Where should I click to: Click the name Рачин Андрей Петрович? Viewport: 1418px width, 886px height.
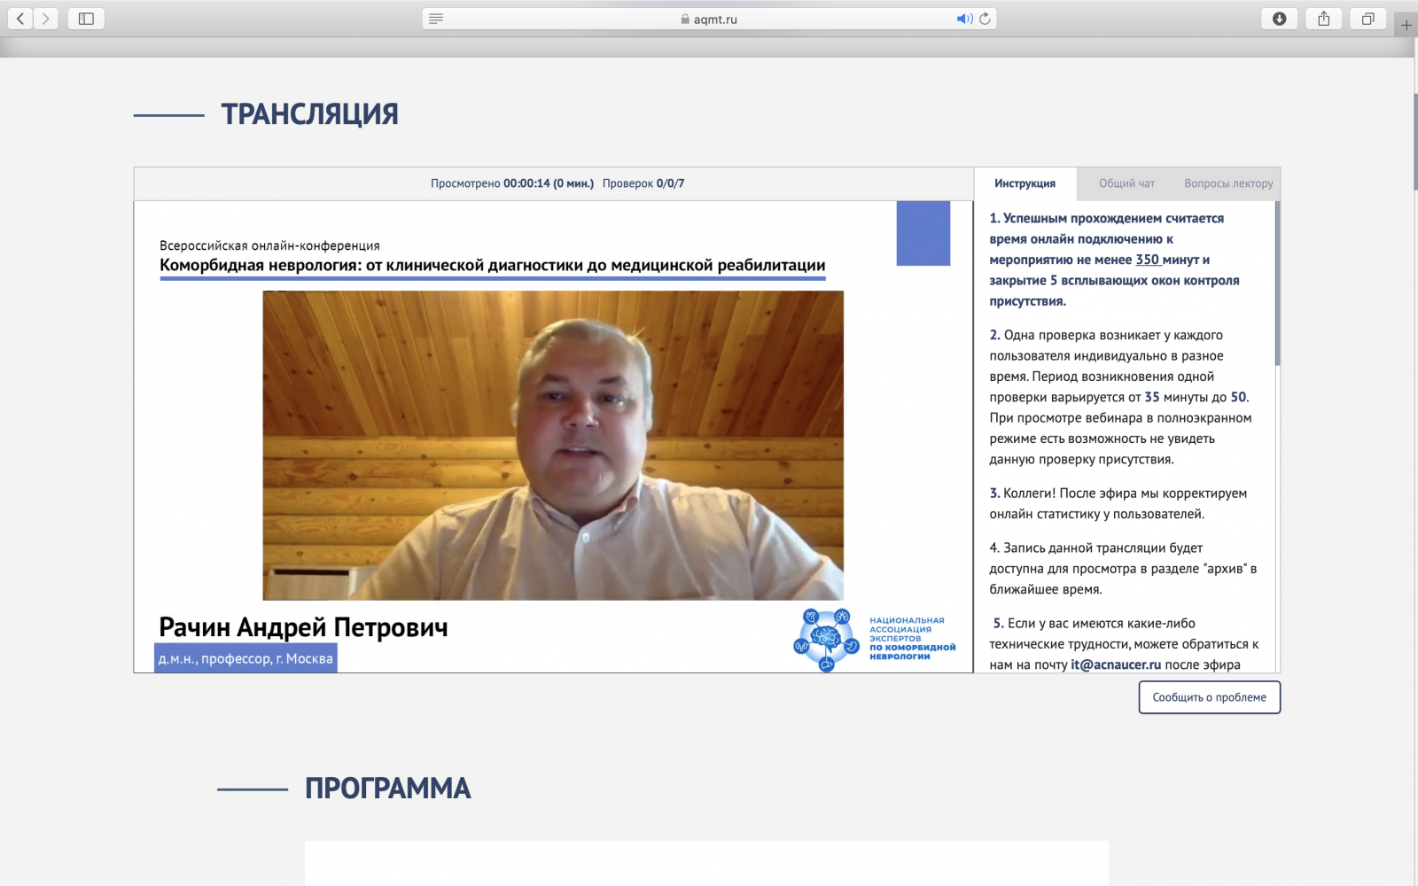tap(303, 627)
